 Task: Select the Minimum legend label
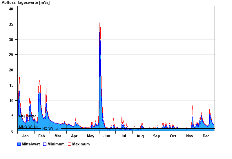tap(56, 144)
